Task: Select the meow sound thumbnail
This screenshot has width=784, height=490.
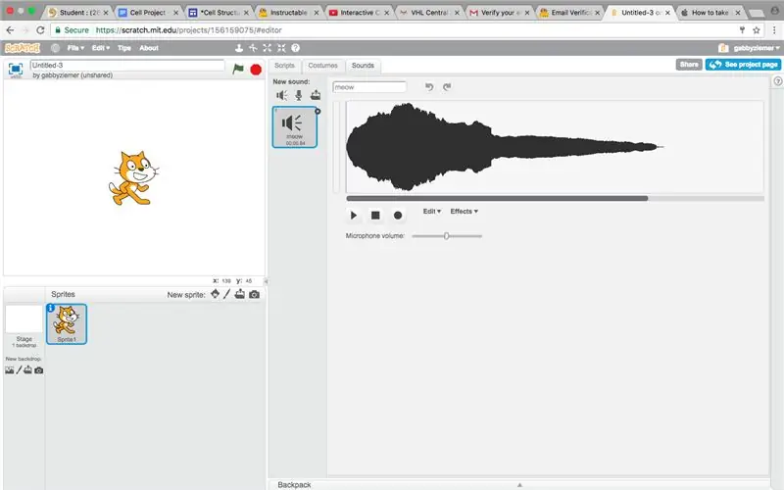Action: (295, 127)
